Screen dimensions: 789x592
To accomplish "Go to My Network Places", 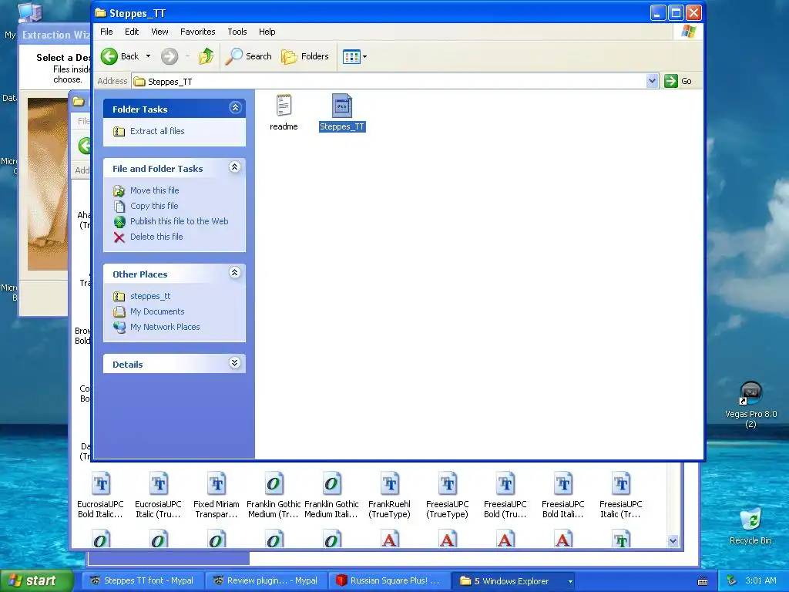I will 165,327.
